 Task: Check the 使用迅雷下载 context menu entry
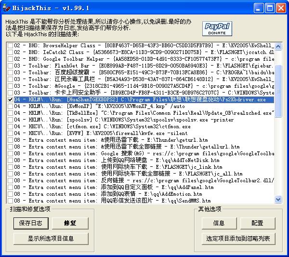coord(10,140)
